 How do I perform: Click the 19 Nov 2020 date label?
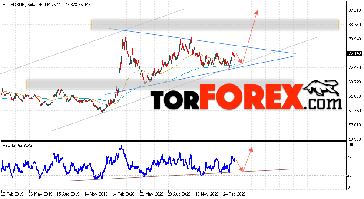click(x=207, y=194)
